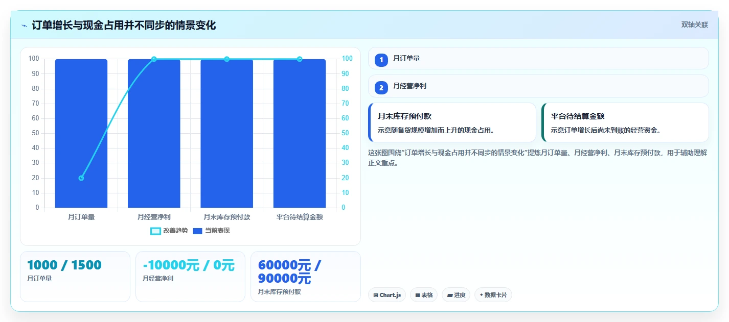Select the 数据卡片 tag
This screenshot has width=729, height=322.
493,295
